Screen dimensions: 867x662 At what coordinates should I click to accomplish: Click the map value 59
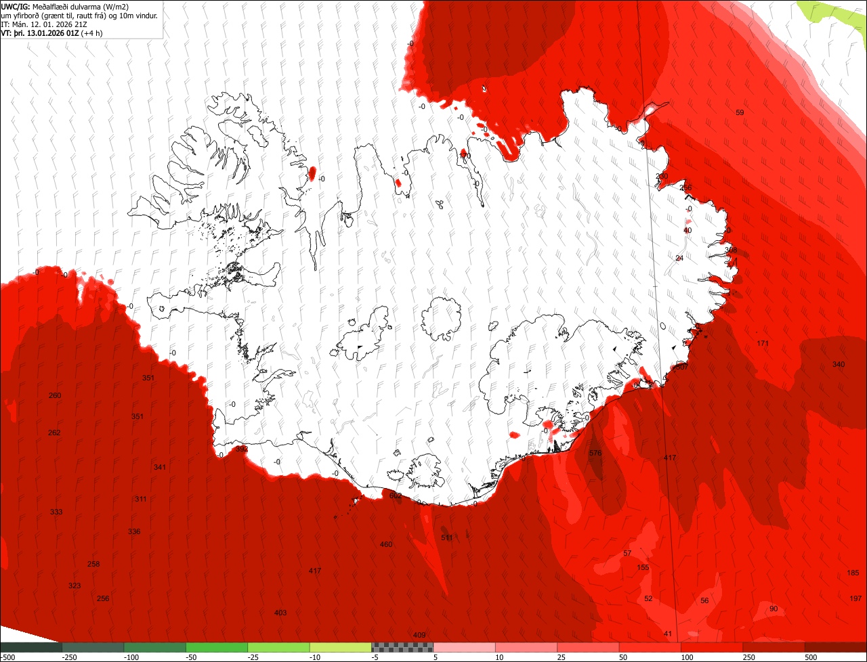740,112
